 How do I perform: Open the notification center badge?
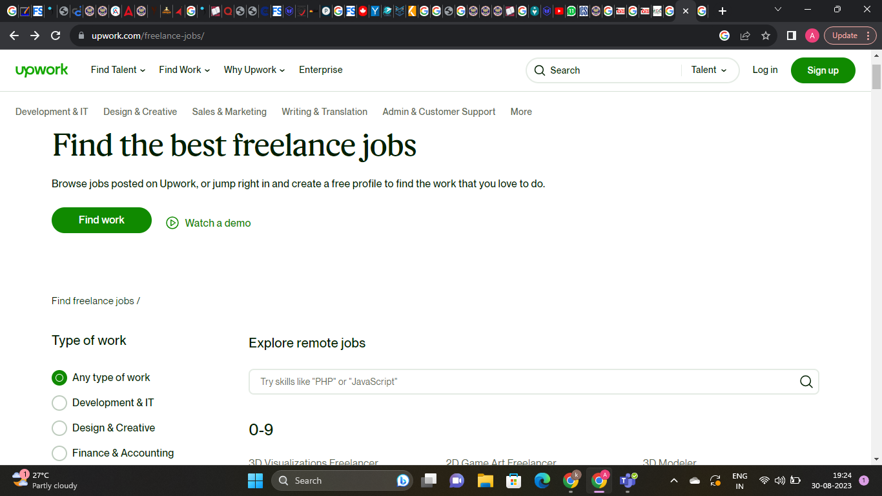[x=864, y=480]
